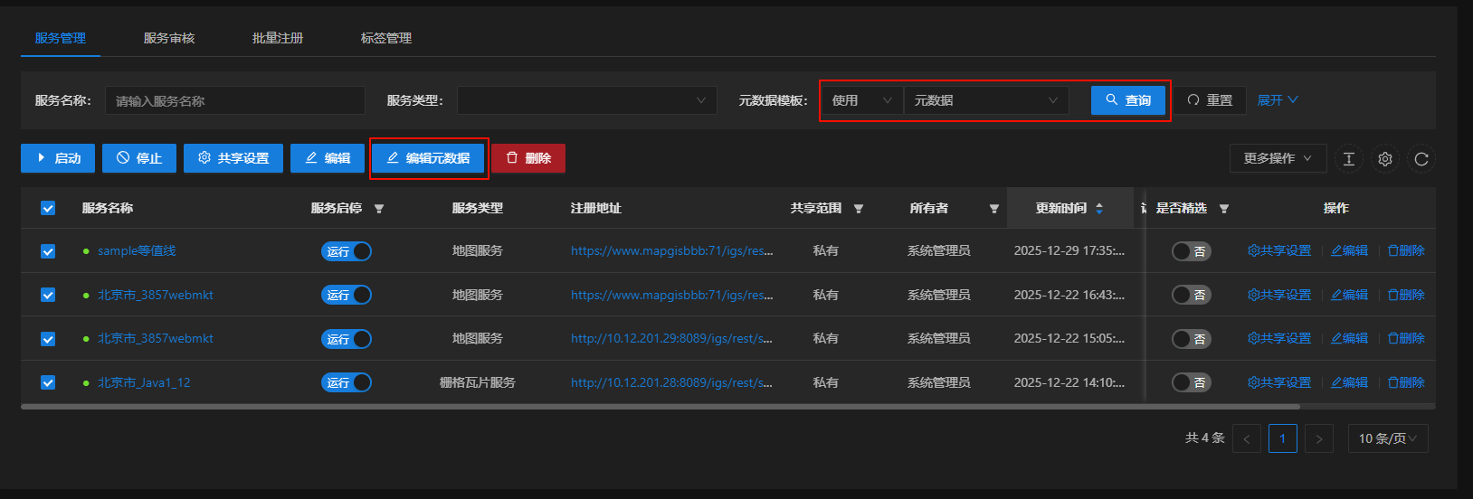Filter the 是否精选 column
This screenshot has width=1473, height=499.
coord(1224,209)
